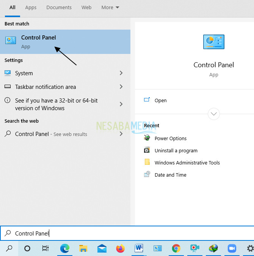Open the Mail app in taskbar
The width and height of the screenshot is (254, 256).
pos(102,248)
